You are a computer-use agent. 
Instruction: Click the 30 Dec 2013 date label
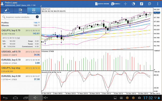[155, 93]
